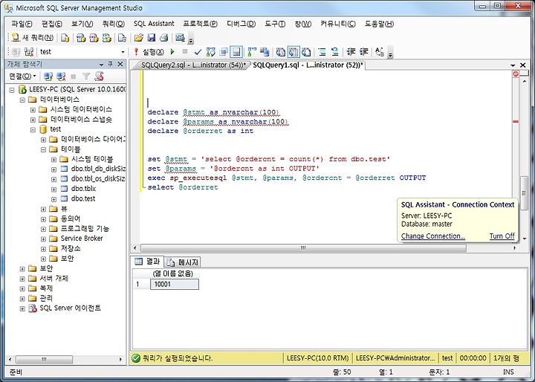Click the gray stop (cancel query) icon
The width and height of the screenshot is (535, 382).
tap(185, 51)
